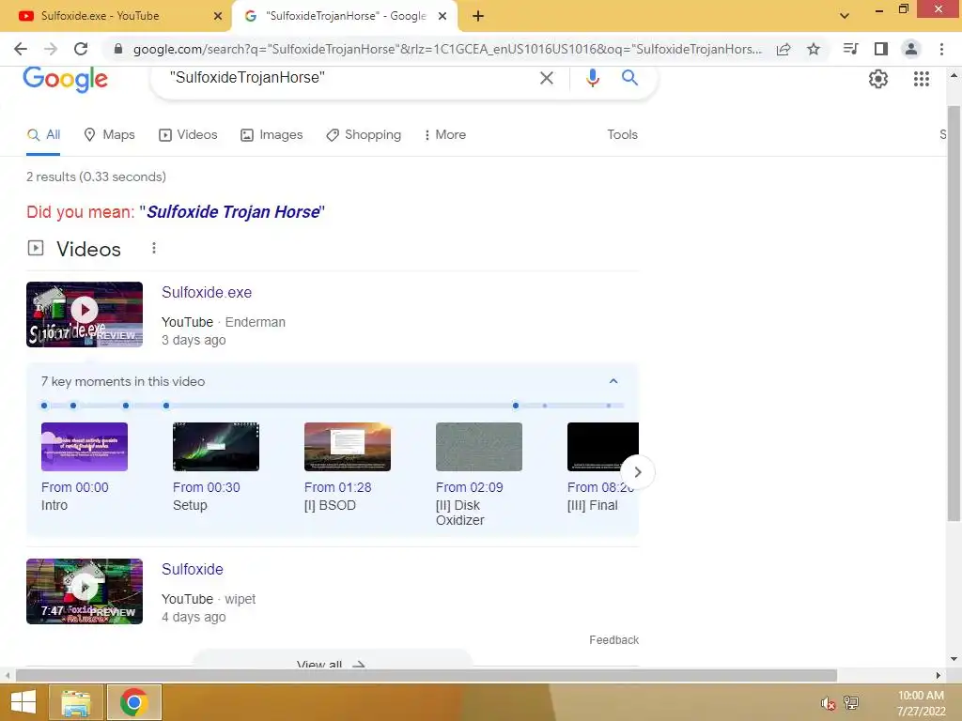The width and height of the screenshot is (962, 721).
Task: Expand the More search categories menu
Action: (444, 135)
